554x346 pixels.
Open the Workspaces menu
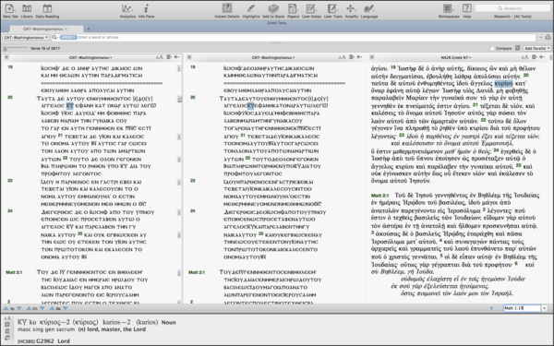449,10
